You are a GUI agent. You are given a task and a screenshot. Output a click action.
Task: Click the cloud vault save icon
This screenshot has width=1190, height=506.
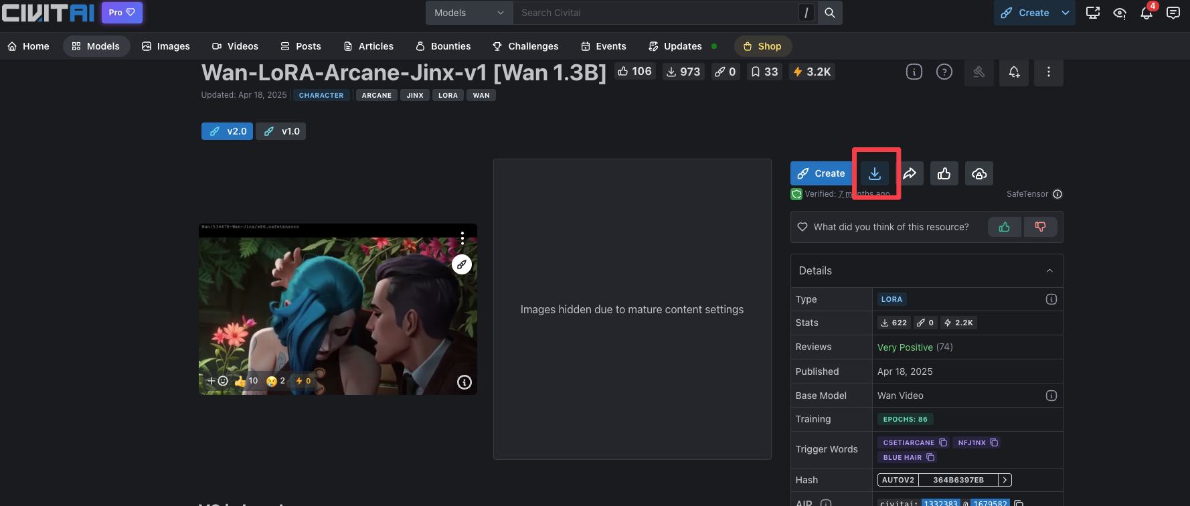pos(979,173)
